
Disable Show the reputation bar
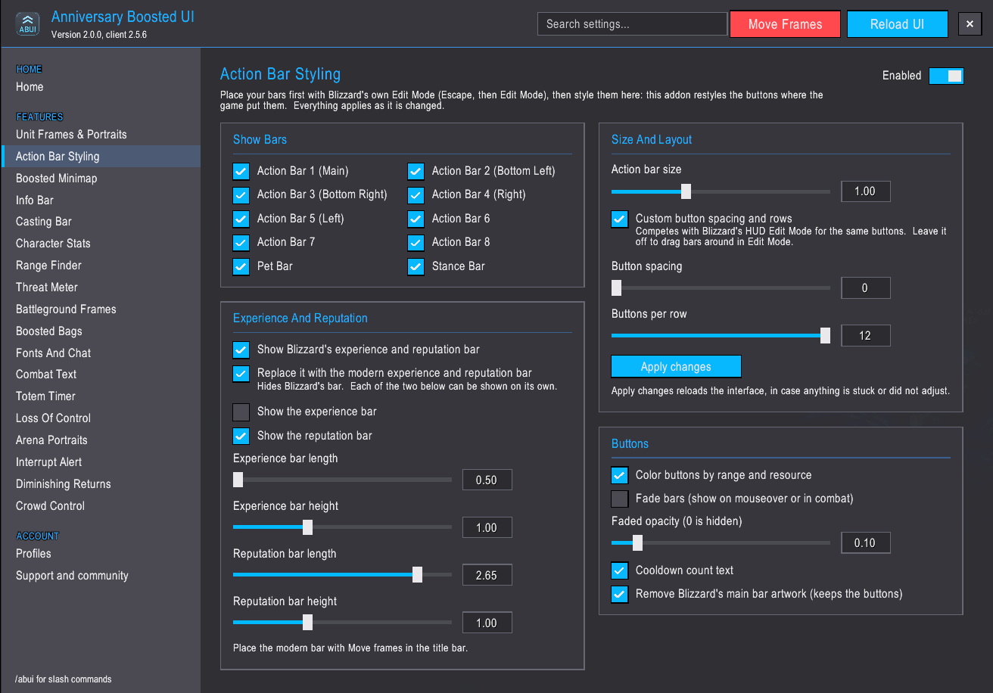pos(241,436)
